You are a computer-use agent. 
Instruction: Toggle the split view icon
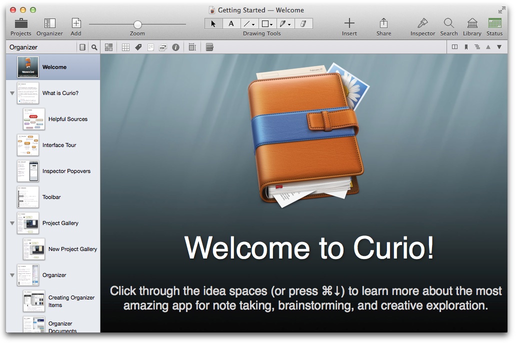455,47
